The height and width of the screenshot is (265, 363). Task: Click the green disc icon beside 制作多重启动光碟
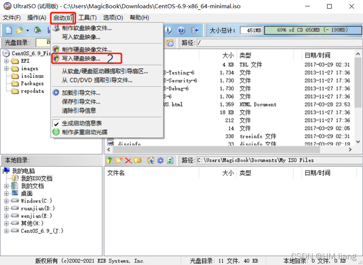56,132
